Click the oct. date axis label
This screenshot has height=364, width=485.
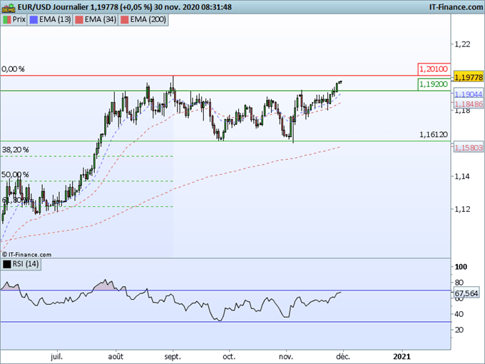pyautogui.click(x=229, y=357)
